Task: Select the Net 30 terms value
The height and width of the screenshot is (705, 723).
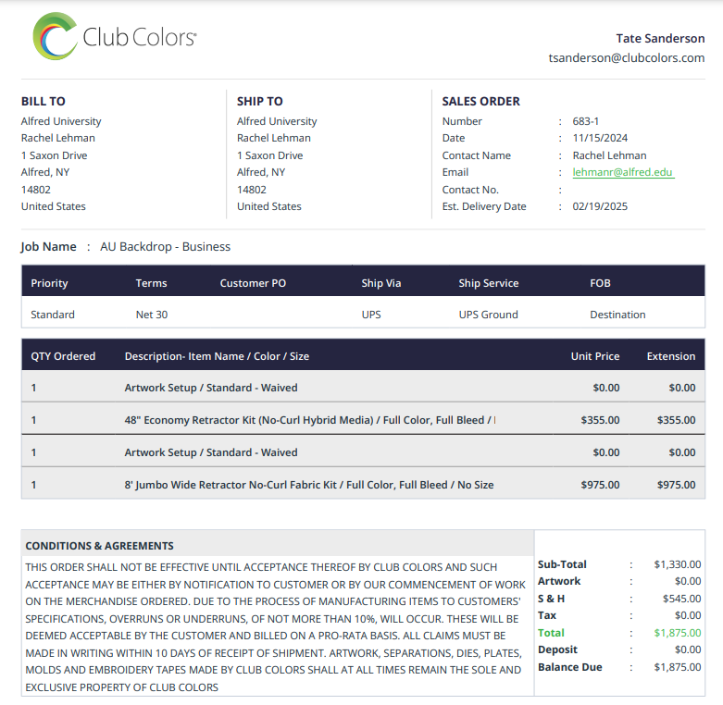Action: tap(151, 315)
